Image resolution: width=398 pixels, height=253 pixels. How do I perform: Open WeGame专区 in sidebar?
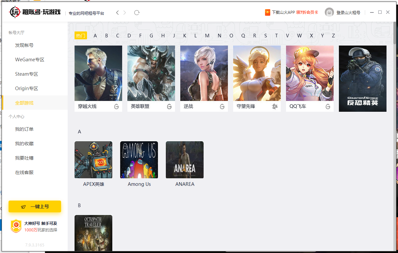pos(30,60)
